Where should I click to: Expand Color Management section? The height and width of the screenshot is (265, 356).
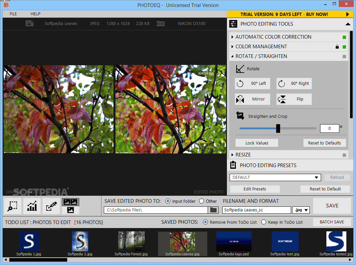click(x=232, y=47)
